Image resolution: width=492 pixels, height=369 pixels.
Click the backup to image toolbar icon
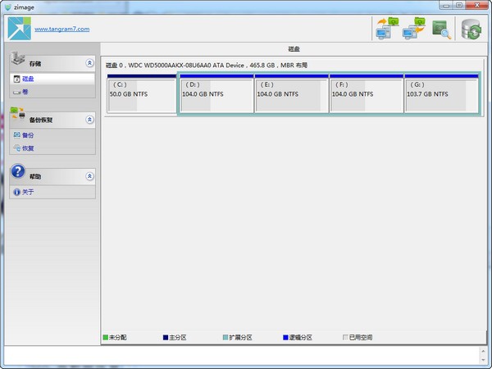(x=385, y=29)
